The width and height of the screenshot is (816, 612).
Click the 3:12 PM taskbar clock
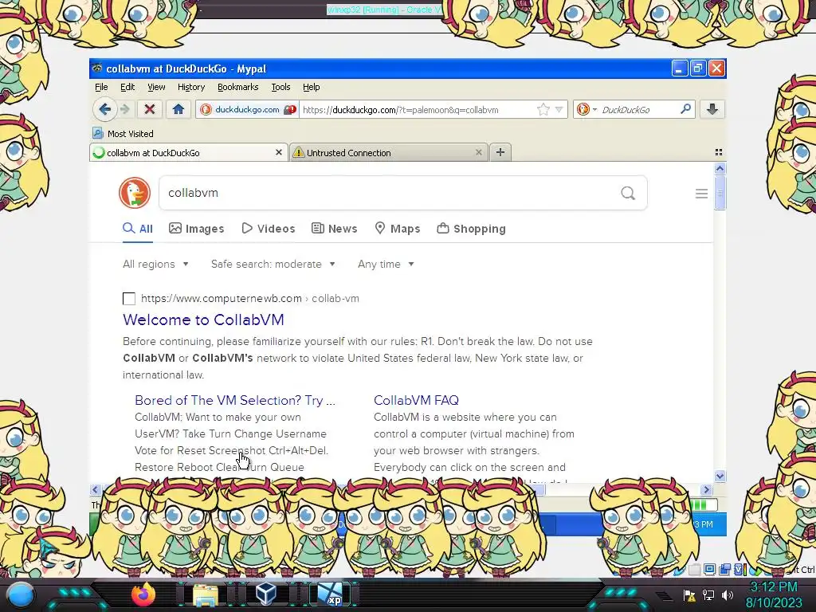click(x=773, y=595)
